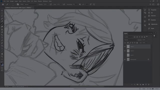Viewport: 160px width, 90px height.
Task: Toggle lock all padlock
Action: pyautogui.click(x=137, y=43)
